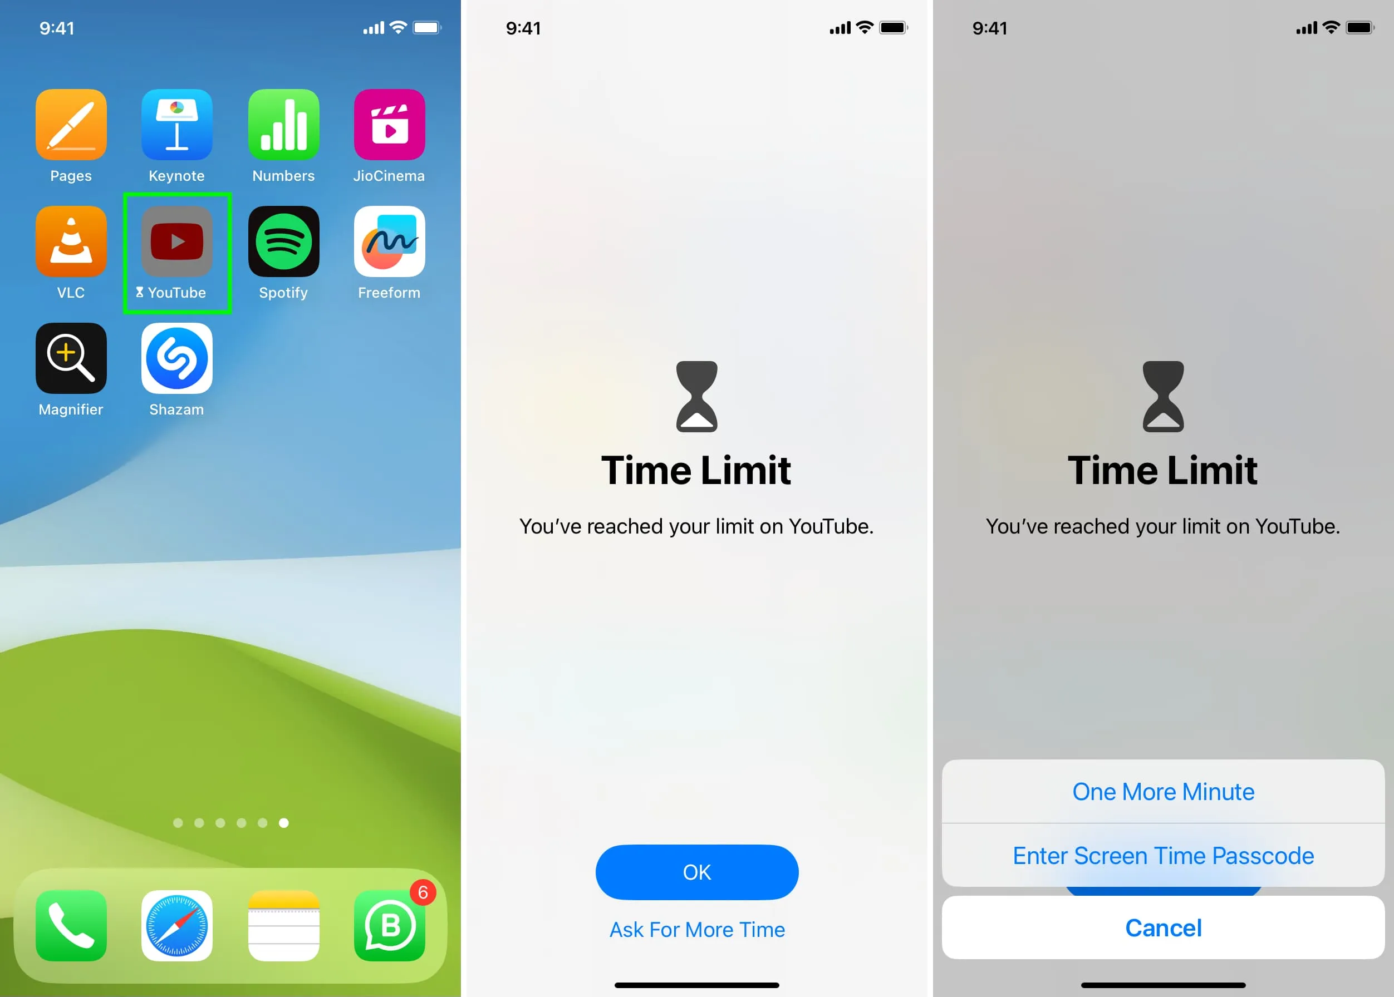Tap OK on Time Limit screen

[696, 872]
